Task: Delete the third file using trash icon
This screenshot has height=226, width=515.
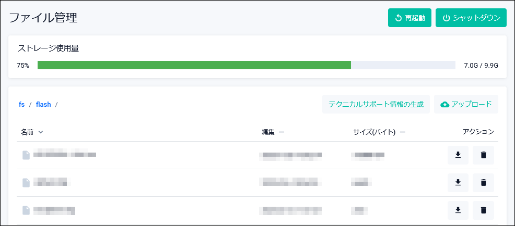Action: click(x=483, y=210)
